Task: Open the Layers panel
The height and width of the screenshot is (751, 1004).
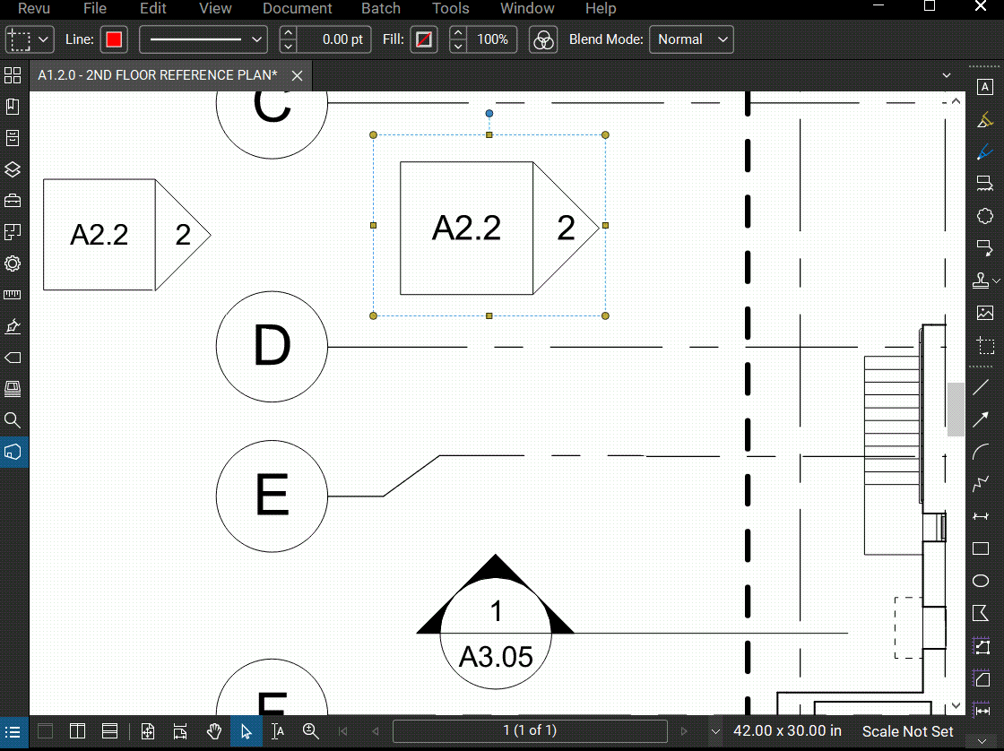Action: [13, 169]
